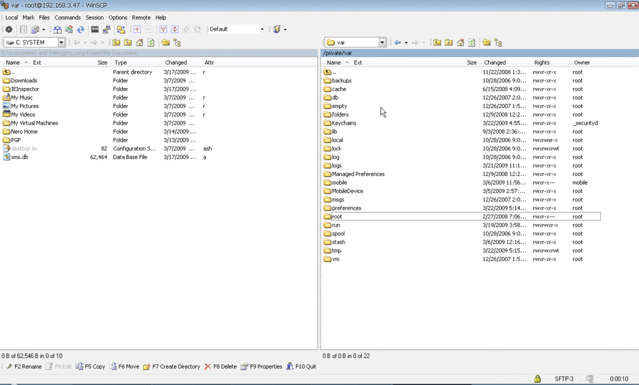Open the Remote menu
Image resolution: width=639 pixels, height=385 pixels.
tap(142, 17)
